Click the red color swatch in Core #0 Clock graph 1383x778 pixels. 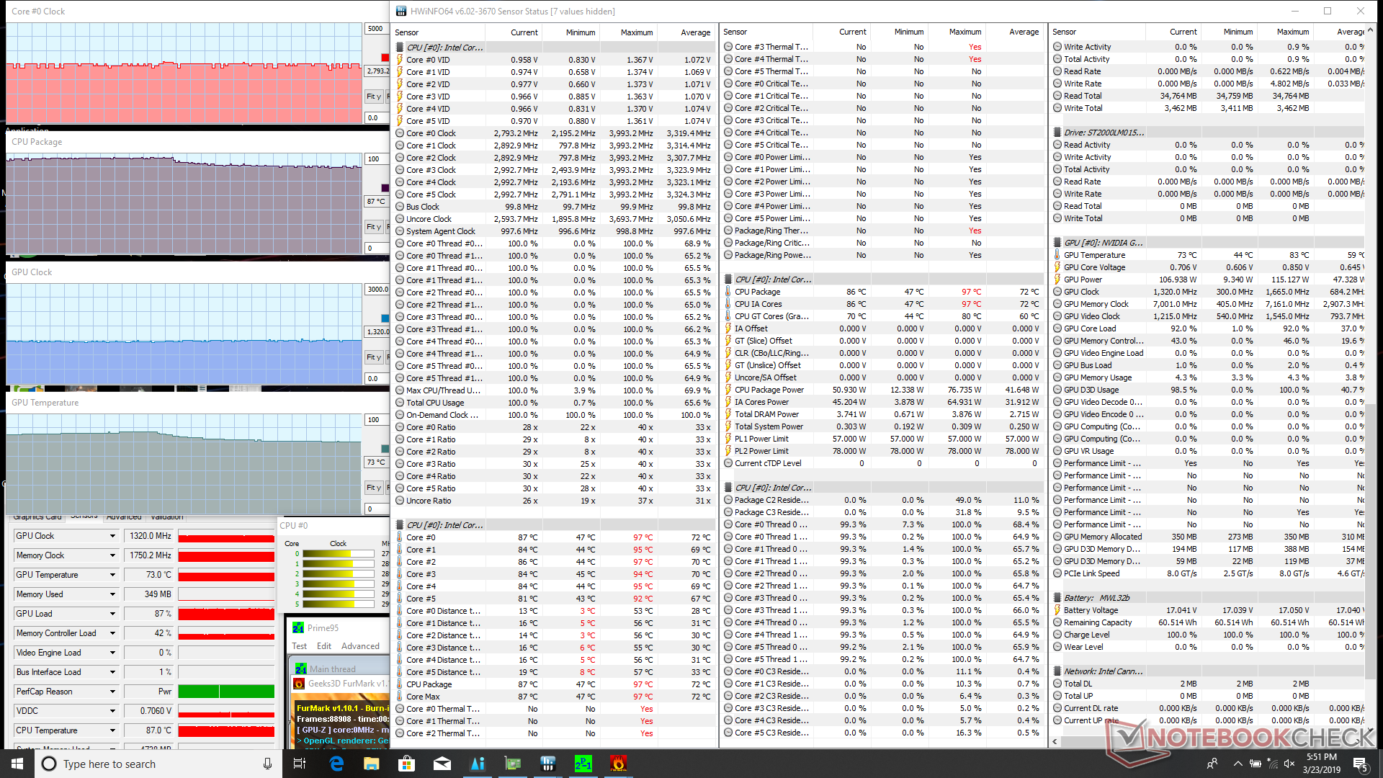(385, 58)
